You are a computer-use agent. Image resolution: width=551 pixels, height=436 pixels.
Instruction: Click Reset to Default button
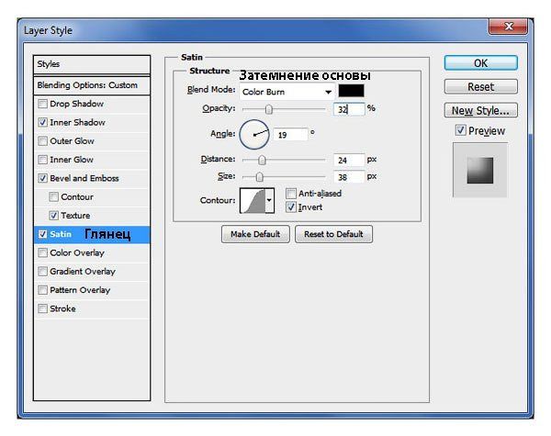pos(333,234)
